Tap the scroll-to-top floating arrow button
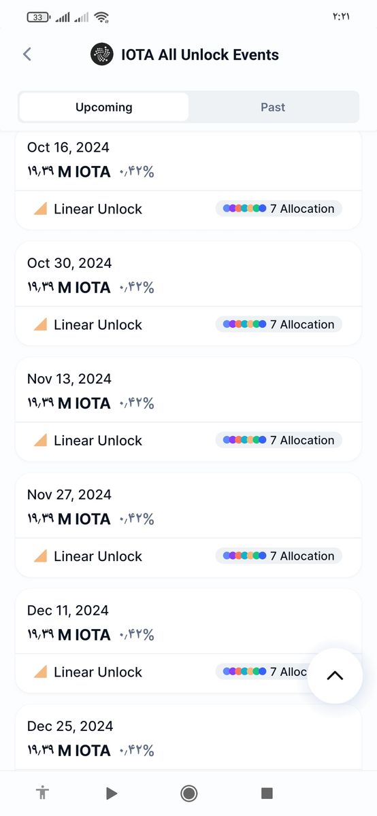This screenshot has width=377, height=816. (335, 676)
